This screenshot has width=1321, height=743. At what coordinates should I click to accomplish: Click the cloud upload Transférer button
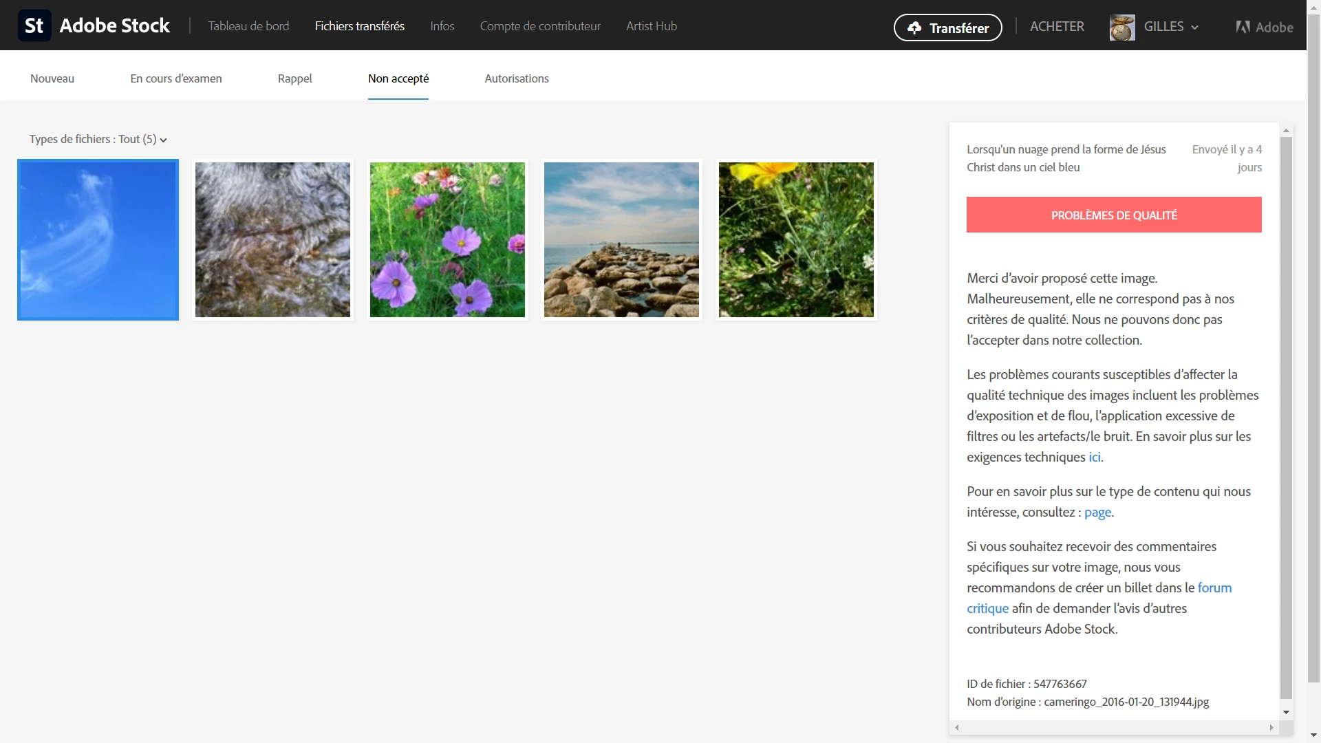tap(947, 28)
